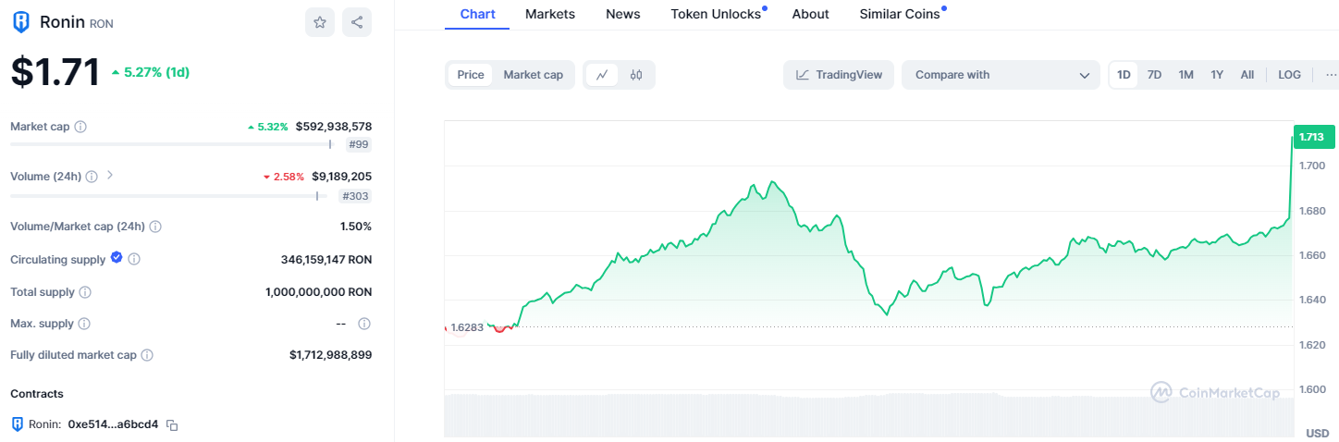This screenshot has height=442, width=1339.
Task: Click the volume bars area under the chart
Action: click(x=867, y=416)
